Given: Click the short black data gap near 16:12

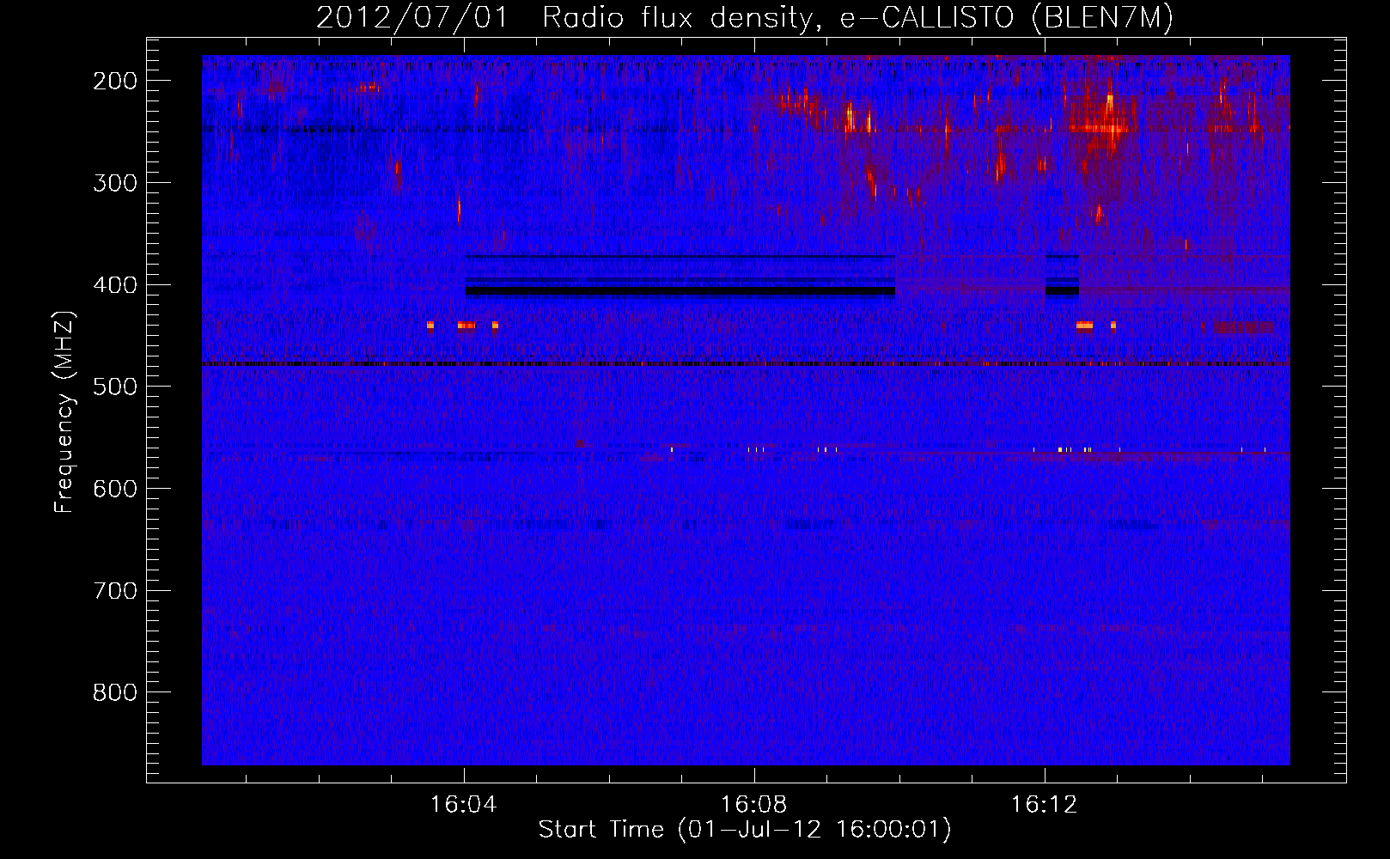Looking at the screenshot, I should tap(1062, 291).
